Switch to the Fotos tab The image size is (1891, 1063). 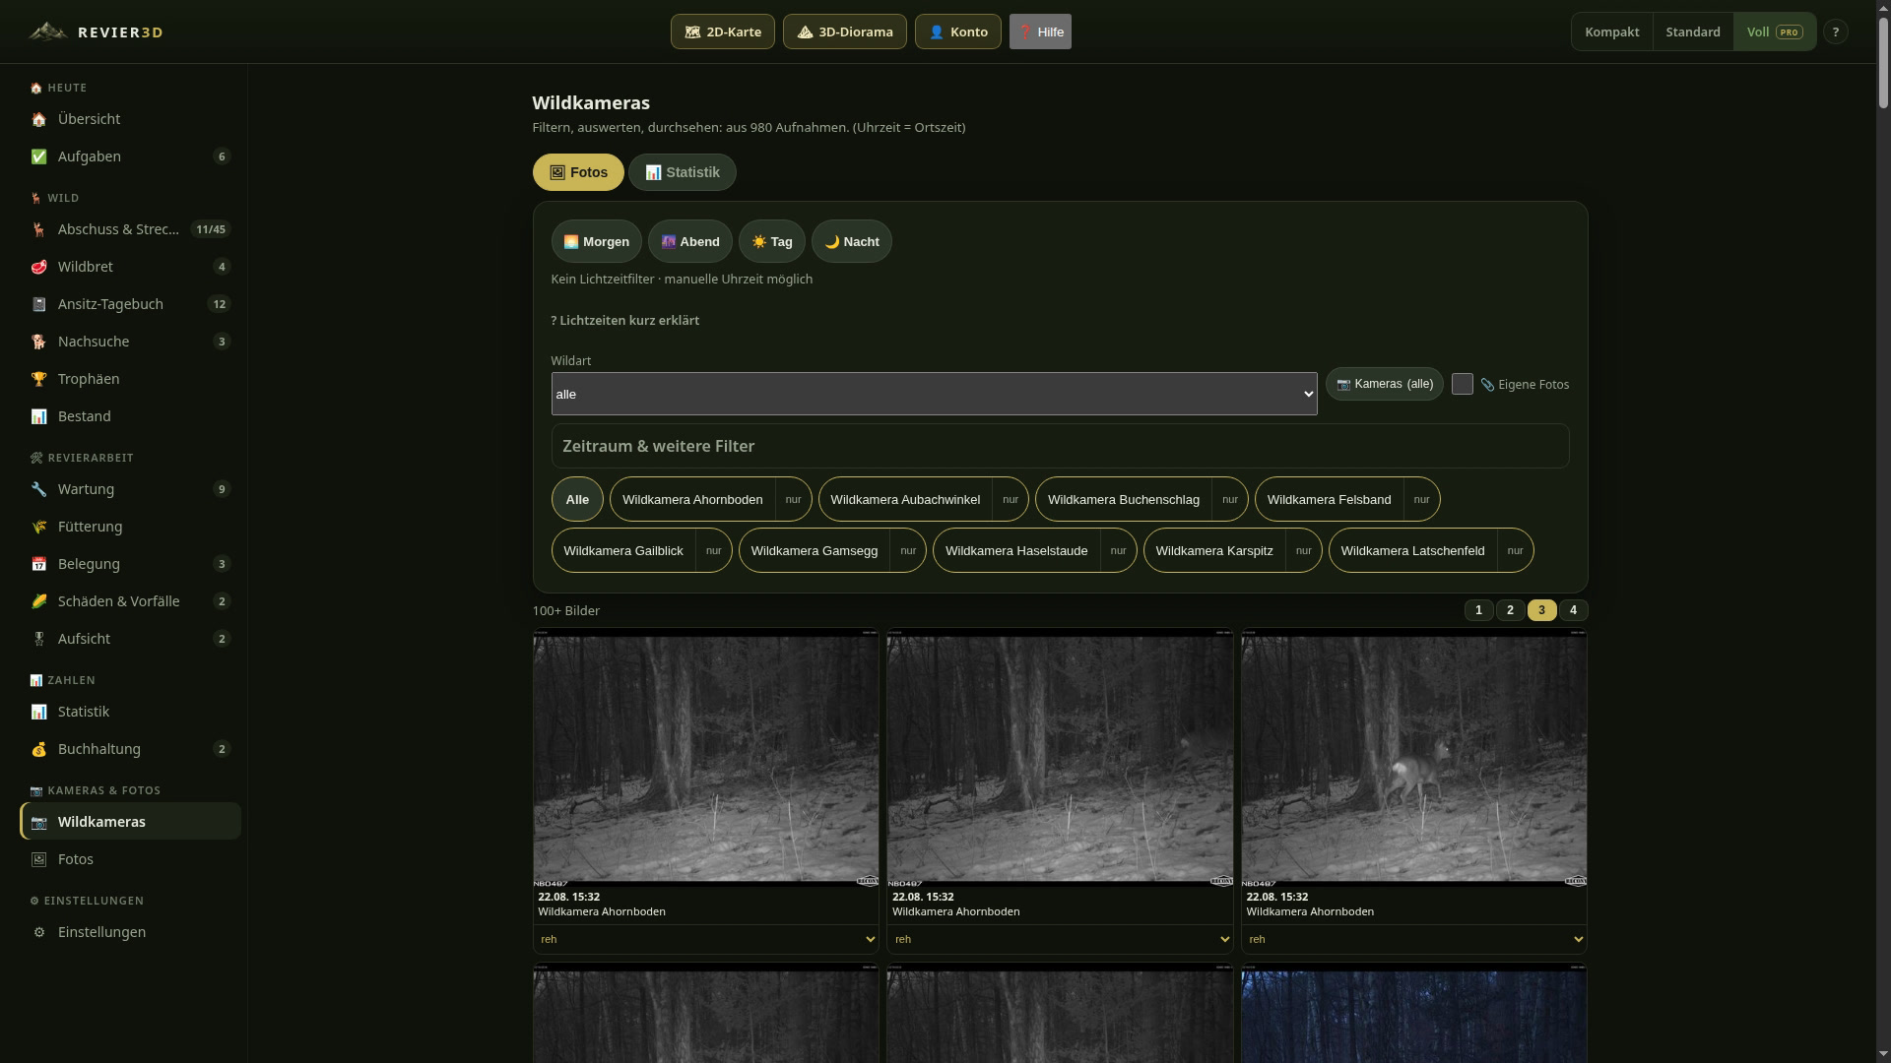[578, 172]
